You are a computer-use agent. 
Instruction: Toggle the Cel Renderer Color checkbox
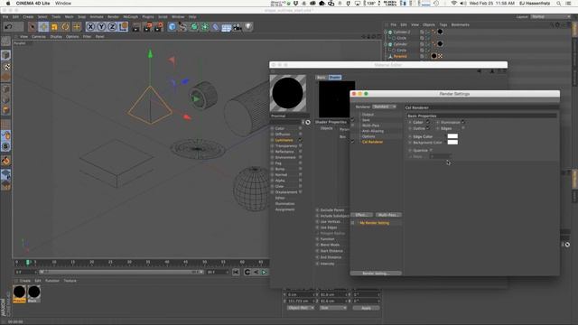(427, 122)
